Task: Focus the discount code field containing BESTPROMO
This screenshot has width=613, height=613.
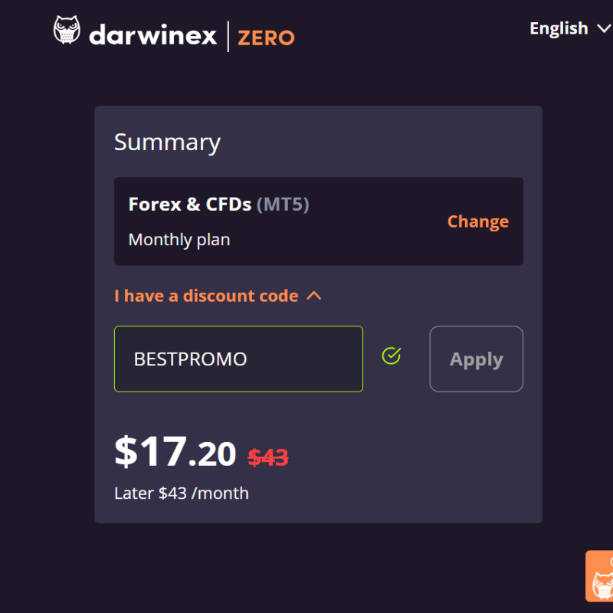Action: (238, 359)
